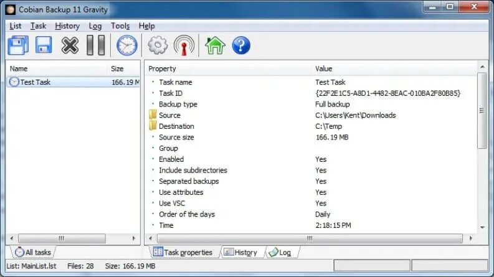Viewport: 494px width, 277px height.
Task: Click the Property column header
Action: tap(162, 68)
